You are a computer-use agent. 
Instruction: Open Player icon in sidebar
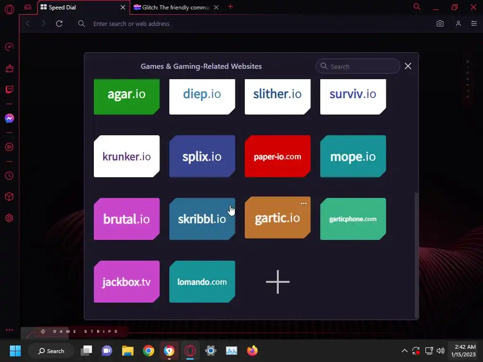coord(9,147)
